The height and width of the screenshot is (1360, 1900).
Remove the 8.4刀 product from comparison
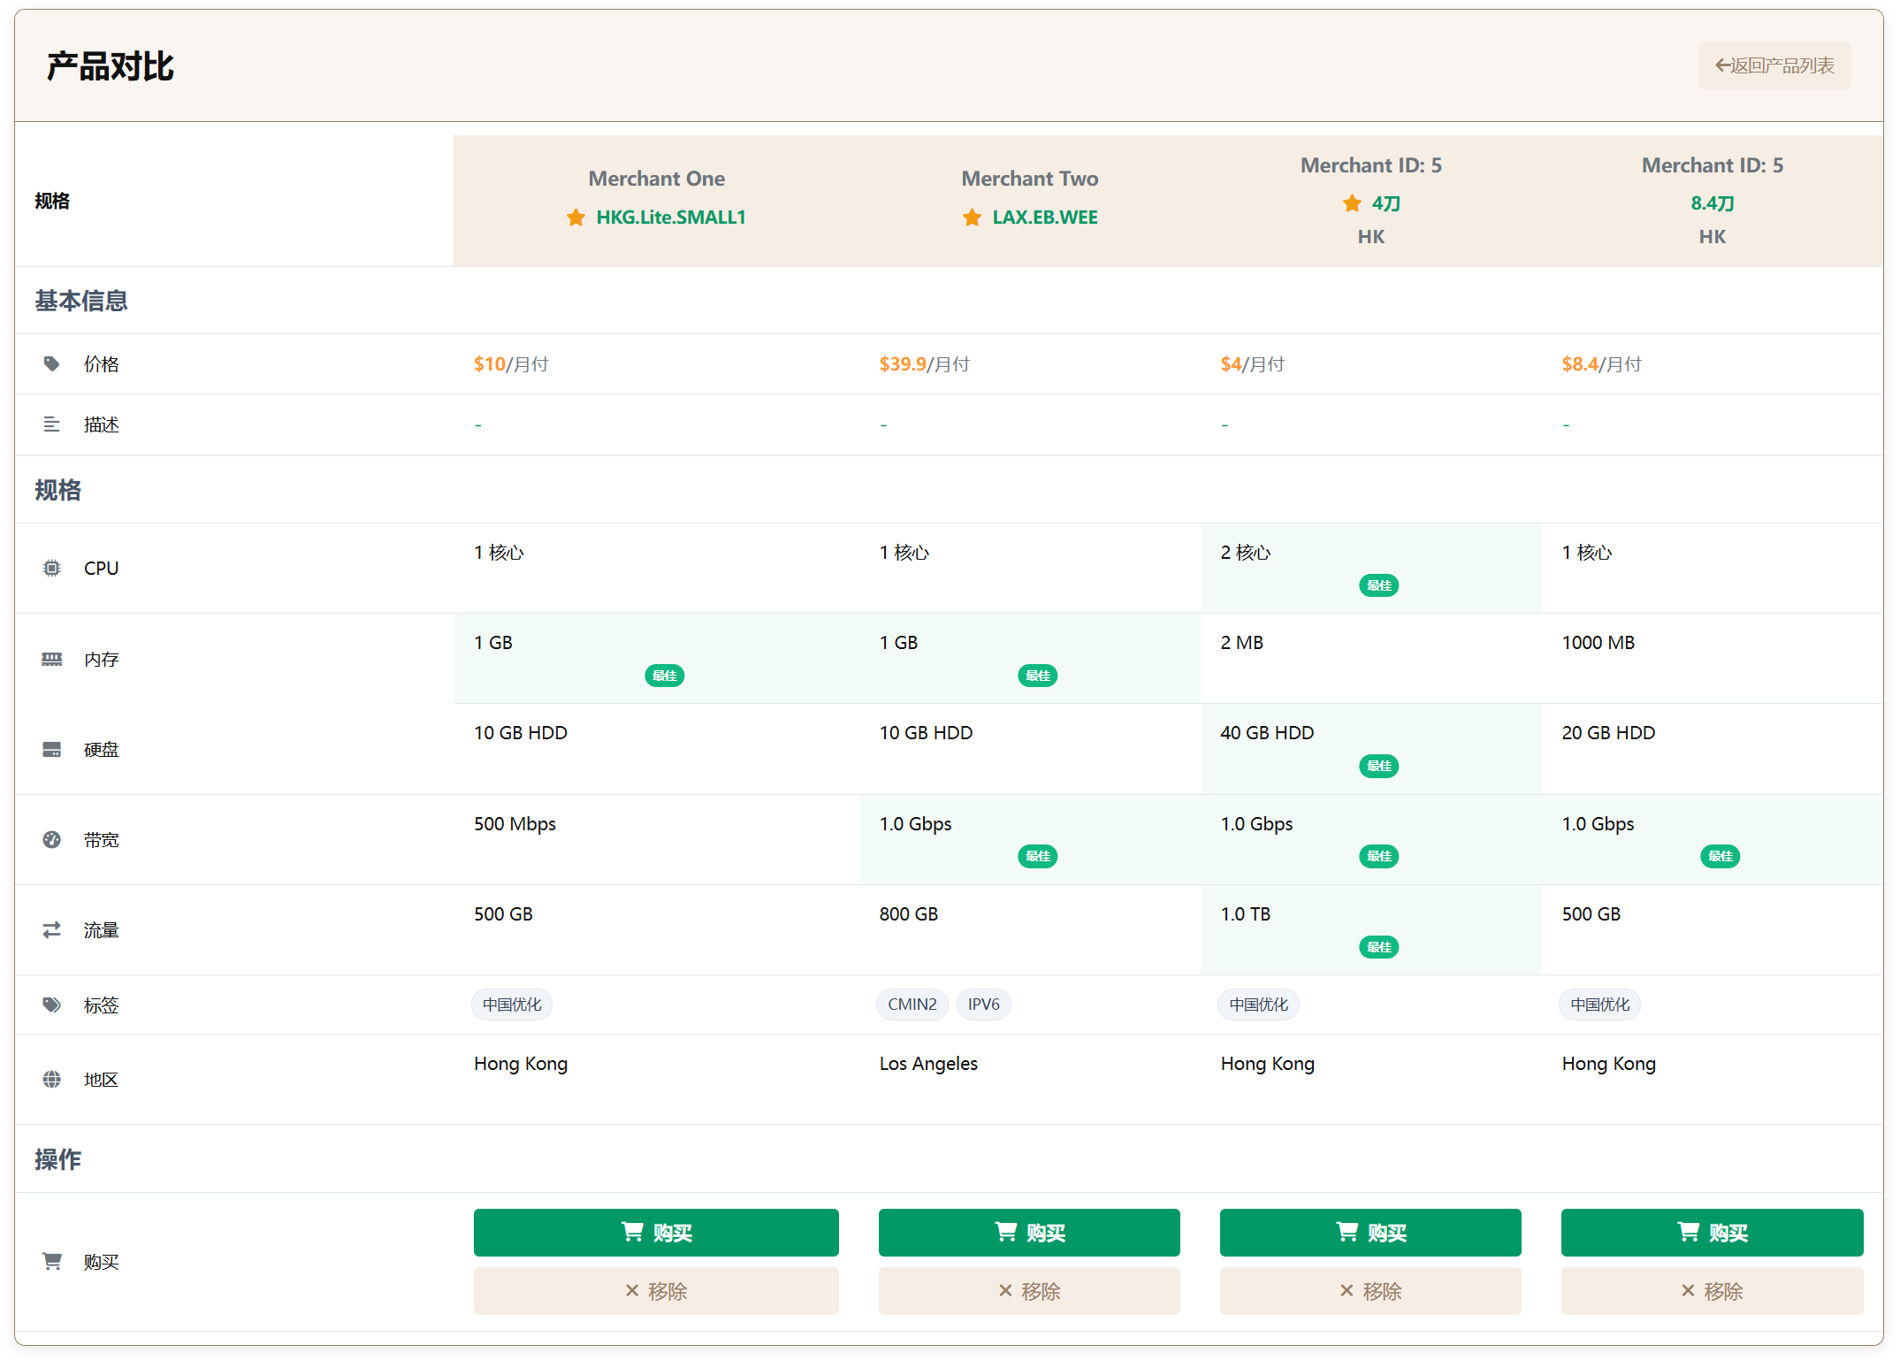(1712, 1291)
